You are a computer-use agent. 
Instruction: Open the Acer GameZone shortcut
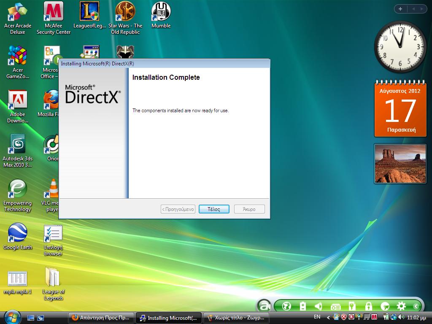pos(18,63)
